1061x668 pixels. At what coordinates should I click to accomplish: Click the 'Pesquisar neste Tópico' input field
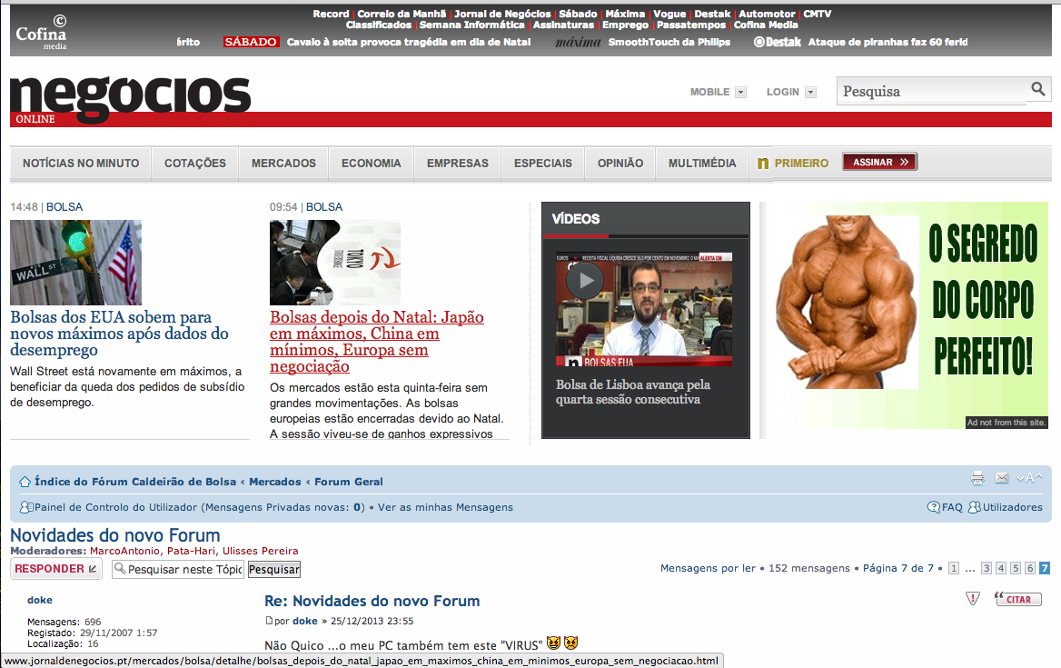(x=178, y=569)
